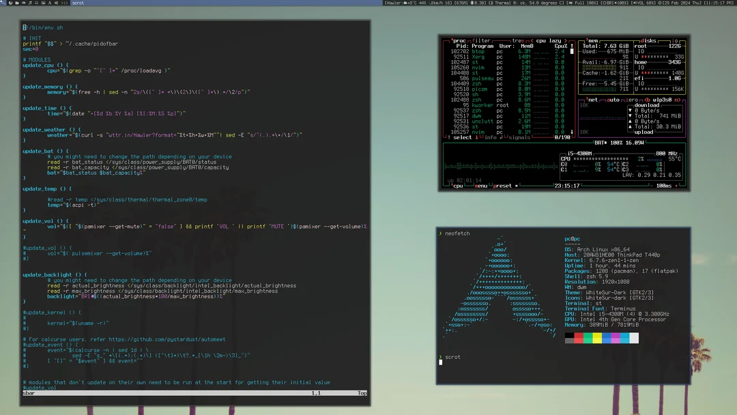Click the upload arrow icon in btop net panel
Image resolution: width=737 pixels, height=415 pixels.
point(629,121)
